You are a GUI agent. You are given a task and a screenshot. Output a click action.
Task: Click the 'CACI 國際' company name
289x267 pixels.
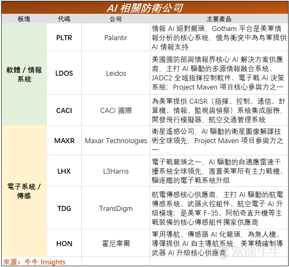(x=116, y=110)
